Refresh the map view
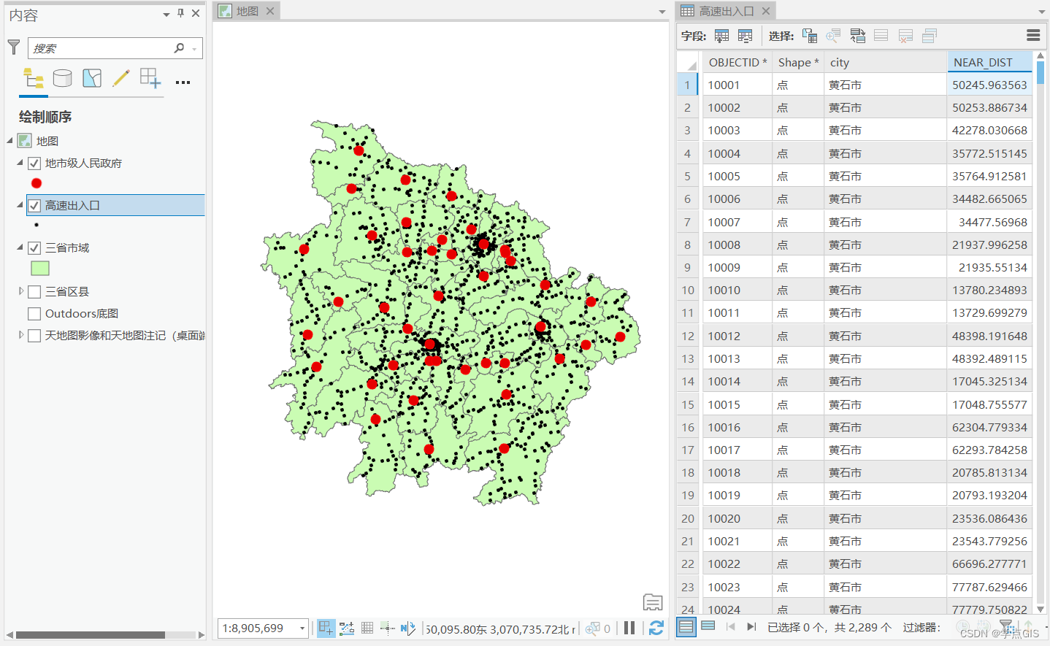Screen dimensions: 1050x646 [656, 628]
